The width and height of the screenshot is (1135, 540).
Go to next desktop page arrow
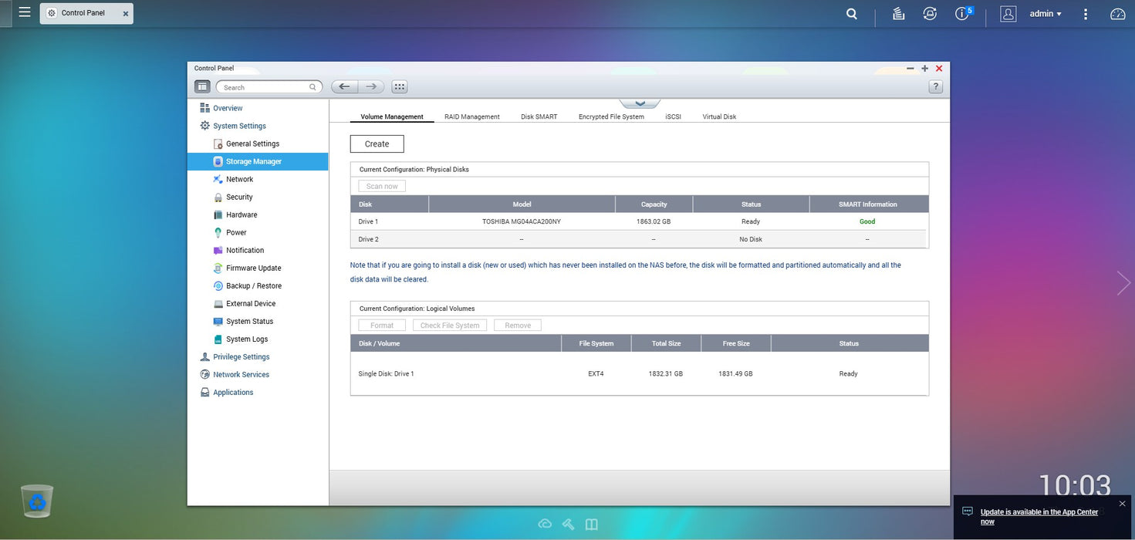[x=1123, y=283]
